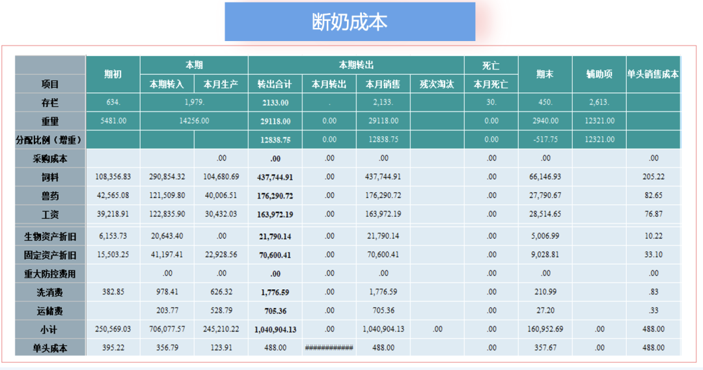Select the 160,952.69 ending subtotal cell
Screen dimensions: 703x370
tap(545, 329)
